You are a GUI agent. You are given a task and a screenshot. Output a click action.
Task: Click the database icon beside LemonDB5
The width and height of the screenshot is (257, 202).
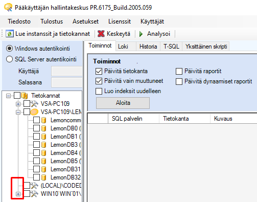coord(44,161)
